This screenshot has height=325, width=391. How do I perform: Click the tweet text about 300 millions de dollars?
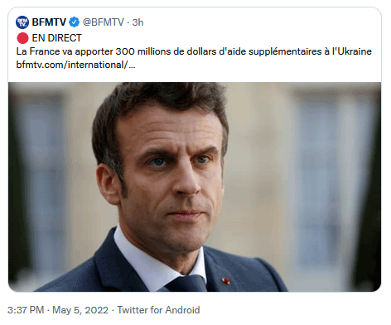194,51
